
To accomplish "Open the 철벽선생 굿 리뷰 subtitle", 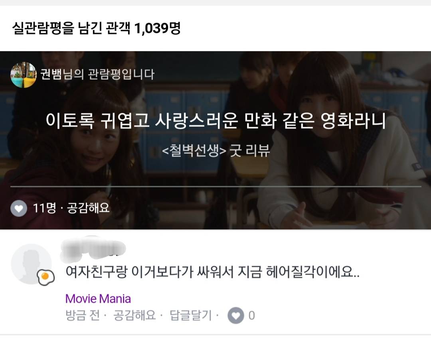I will 216,150.
